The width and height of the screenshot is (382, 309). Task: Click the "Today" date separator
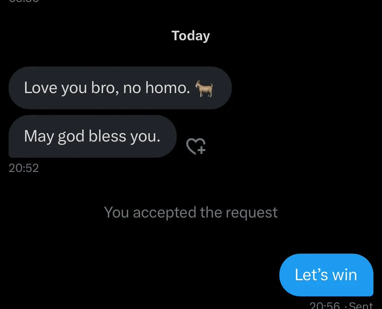(x=191, y=36)
